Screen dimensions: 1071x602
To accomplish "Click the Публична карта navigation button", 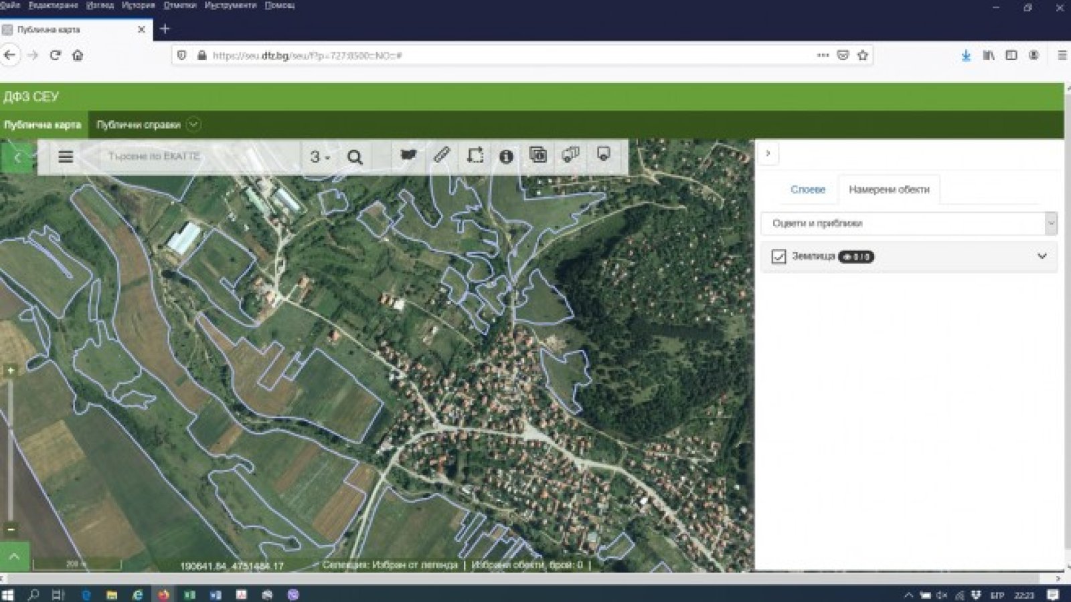I will click(x=43, y=125).
